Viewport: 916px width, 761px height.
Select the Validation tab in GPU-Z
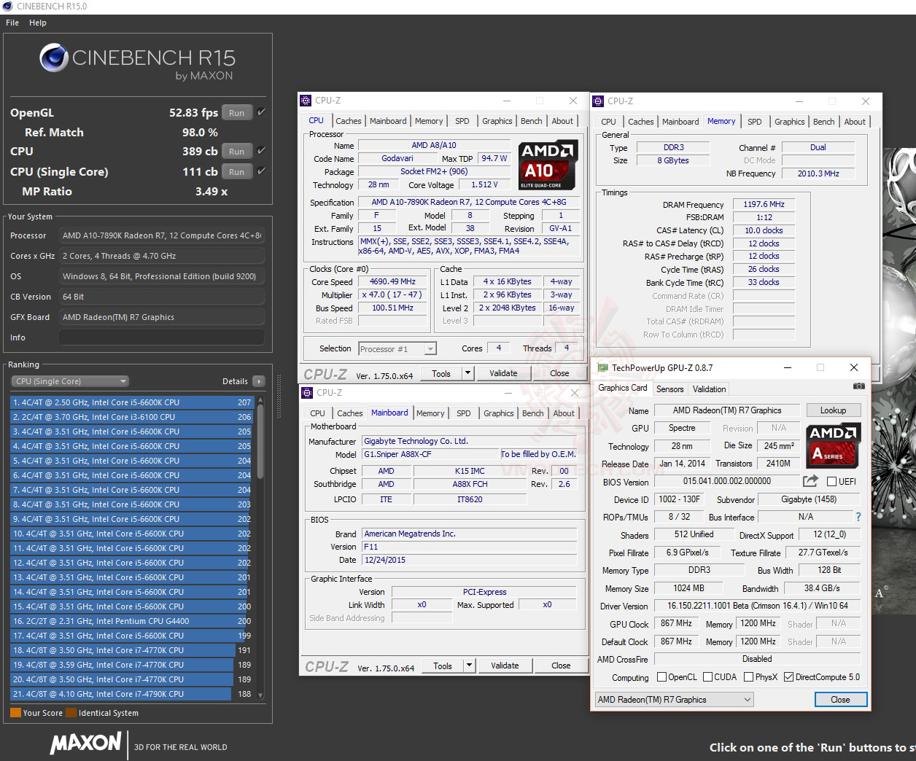click(710, 389)
